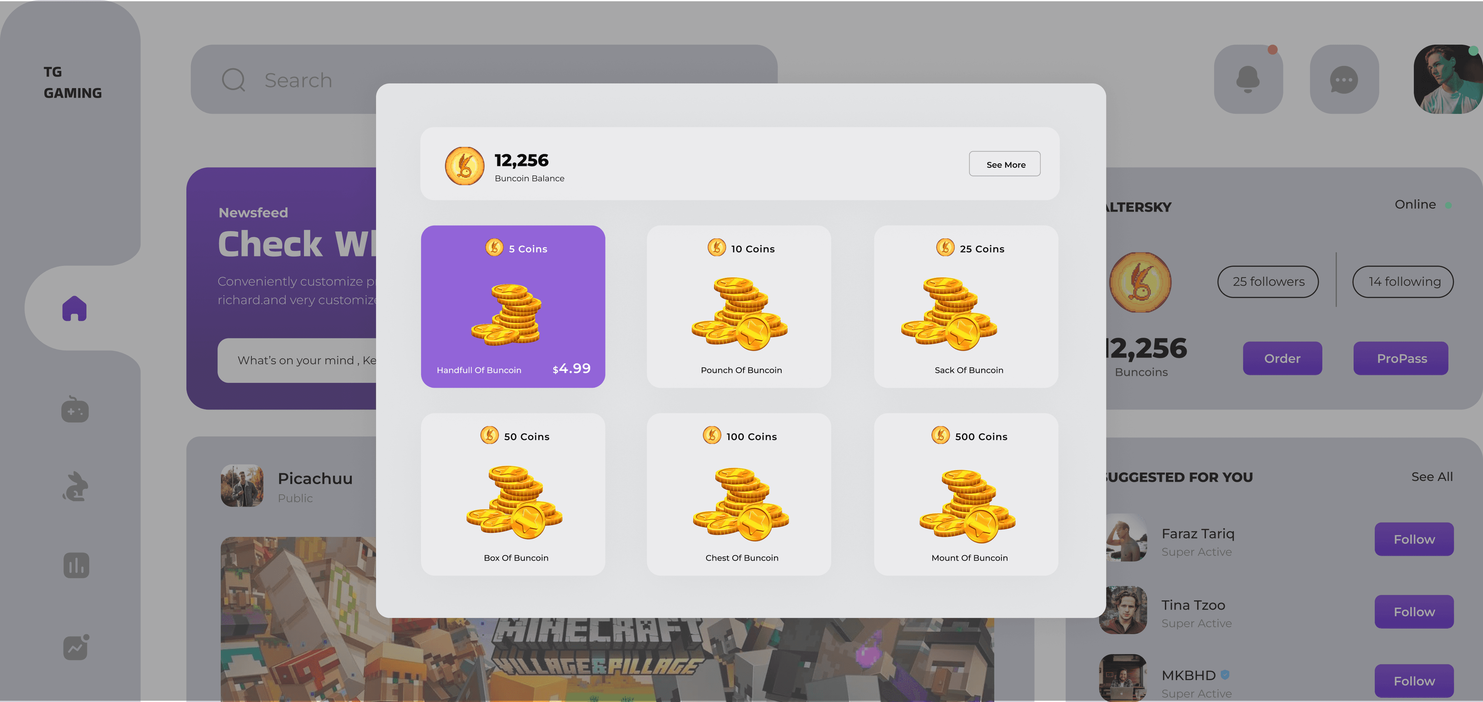This screenshot has height=702, width=1483.
Task: Open the user profile avatar
Action: (x=1448, y=79)
